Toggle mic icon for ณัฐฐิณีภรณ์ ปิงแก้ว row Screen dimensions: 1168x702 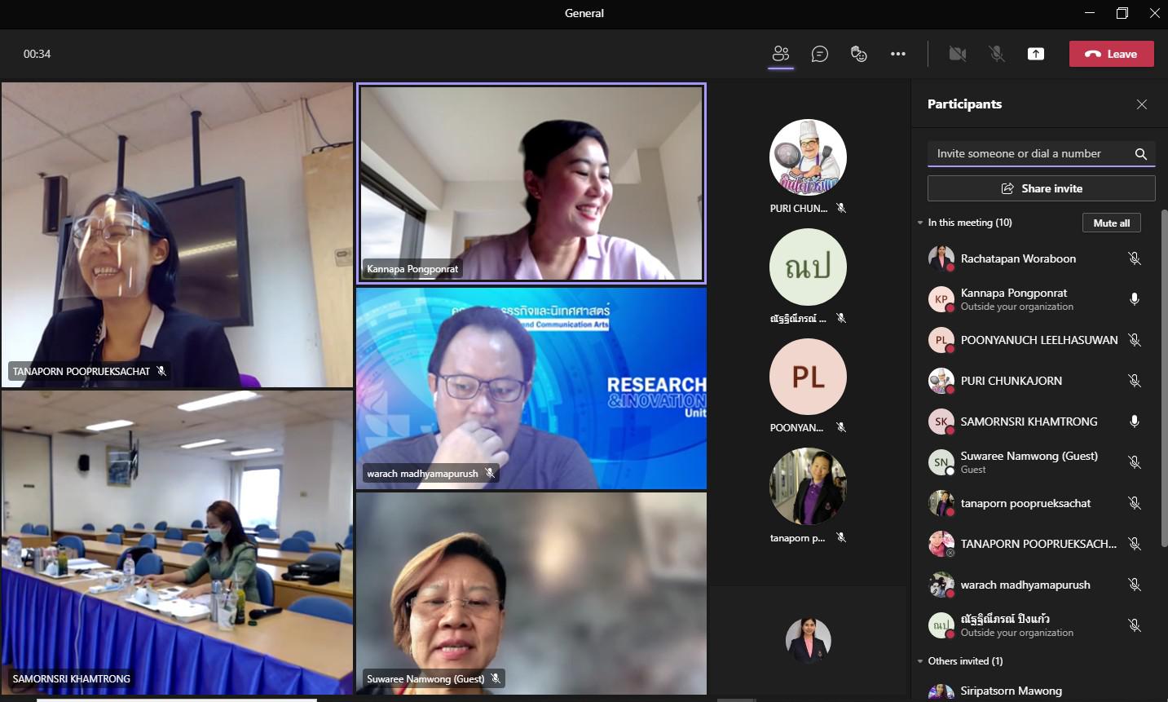click(1134, 625)
